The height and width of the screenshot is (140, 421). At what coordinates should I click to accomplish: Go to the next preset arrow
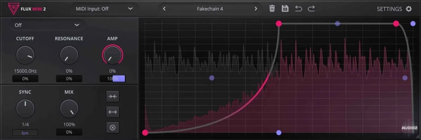click(256, 8)
